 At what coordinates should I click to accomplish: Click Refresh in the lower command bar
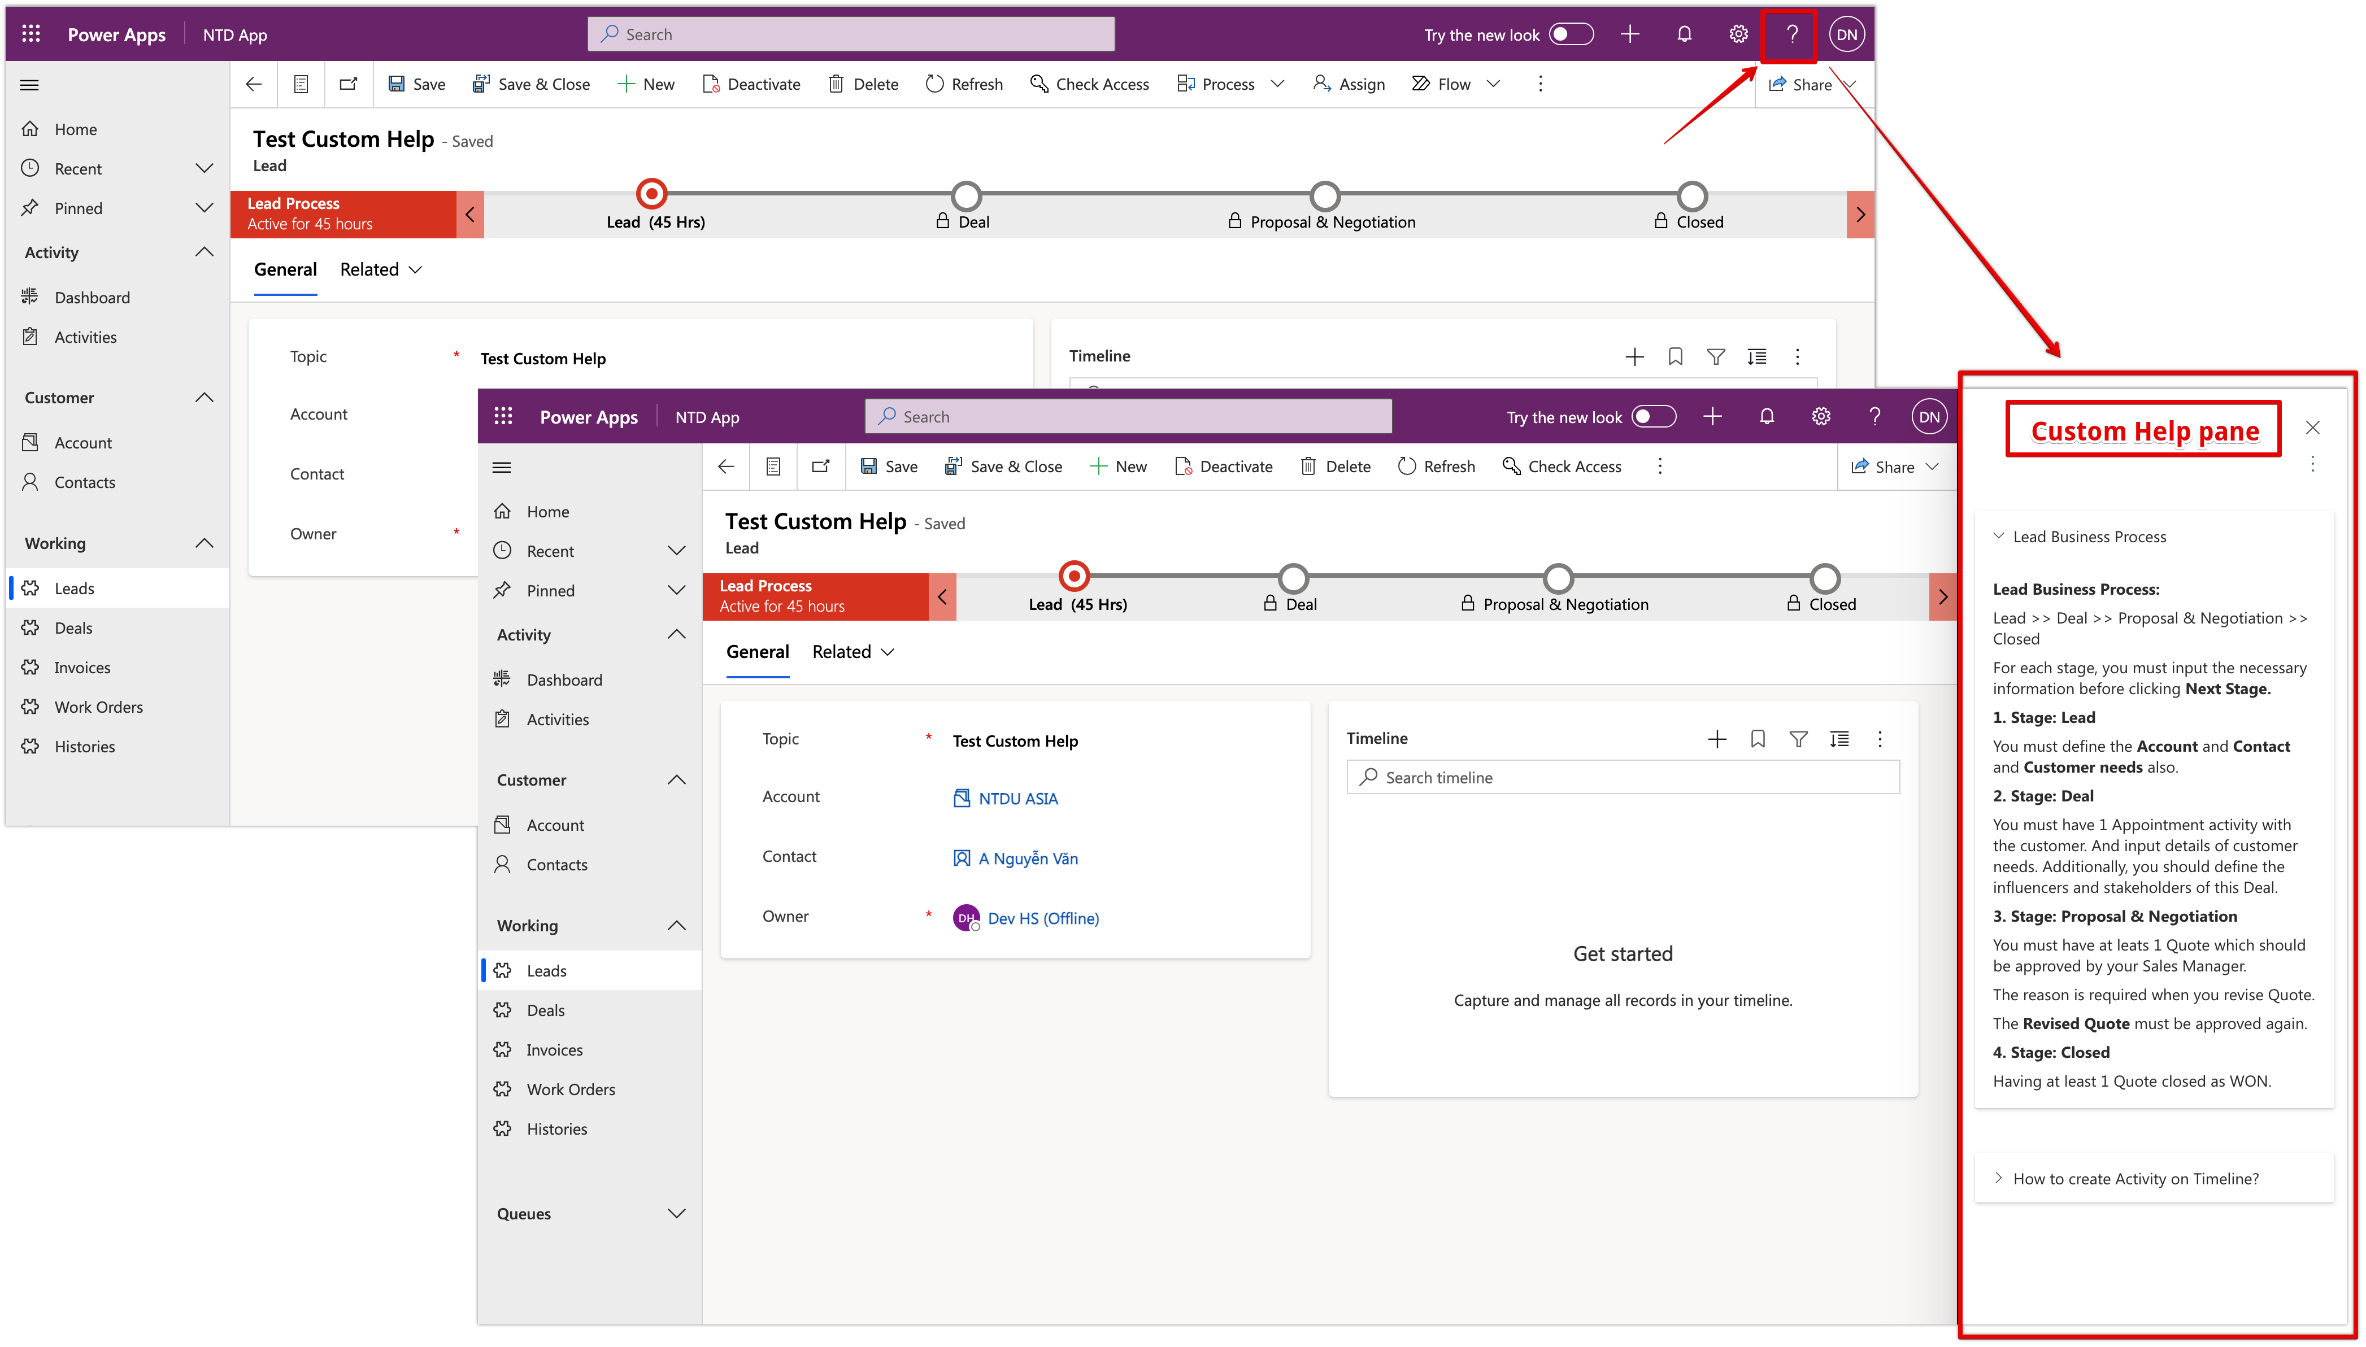coord(1436,467)
